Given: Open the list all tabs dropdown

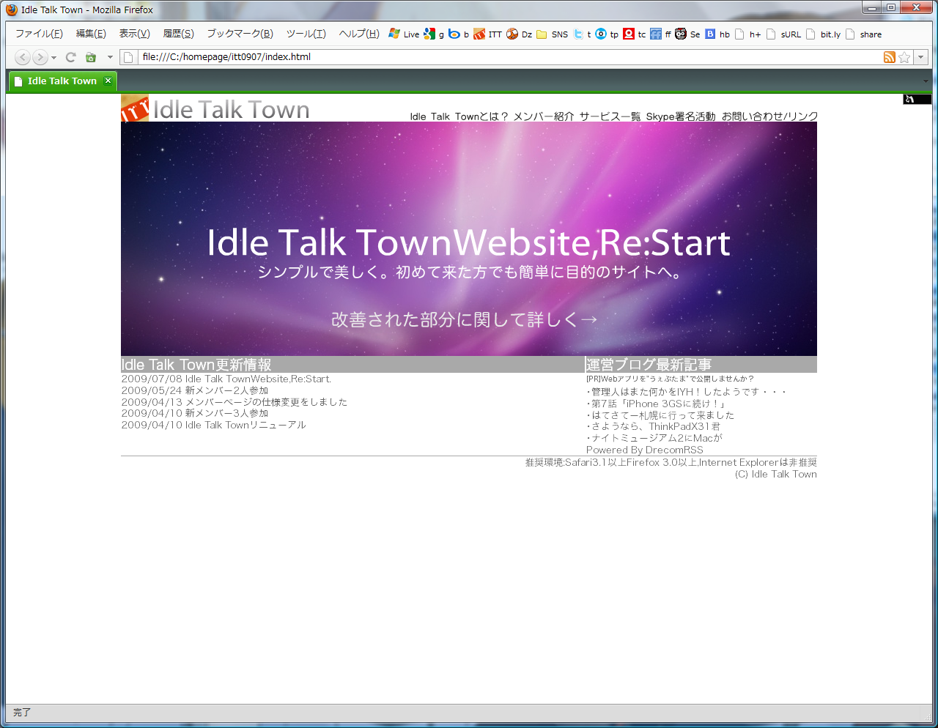Looking at the screenshot, I should [926, 81].
